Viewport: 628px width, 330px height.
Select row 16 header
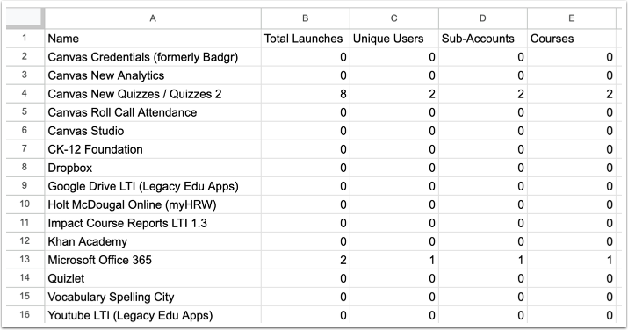click(x=25, y=315)
